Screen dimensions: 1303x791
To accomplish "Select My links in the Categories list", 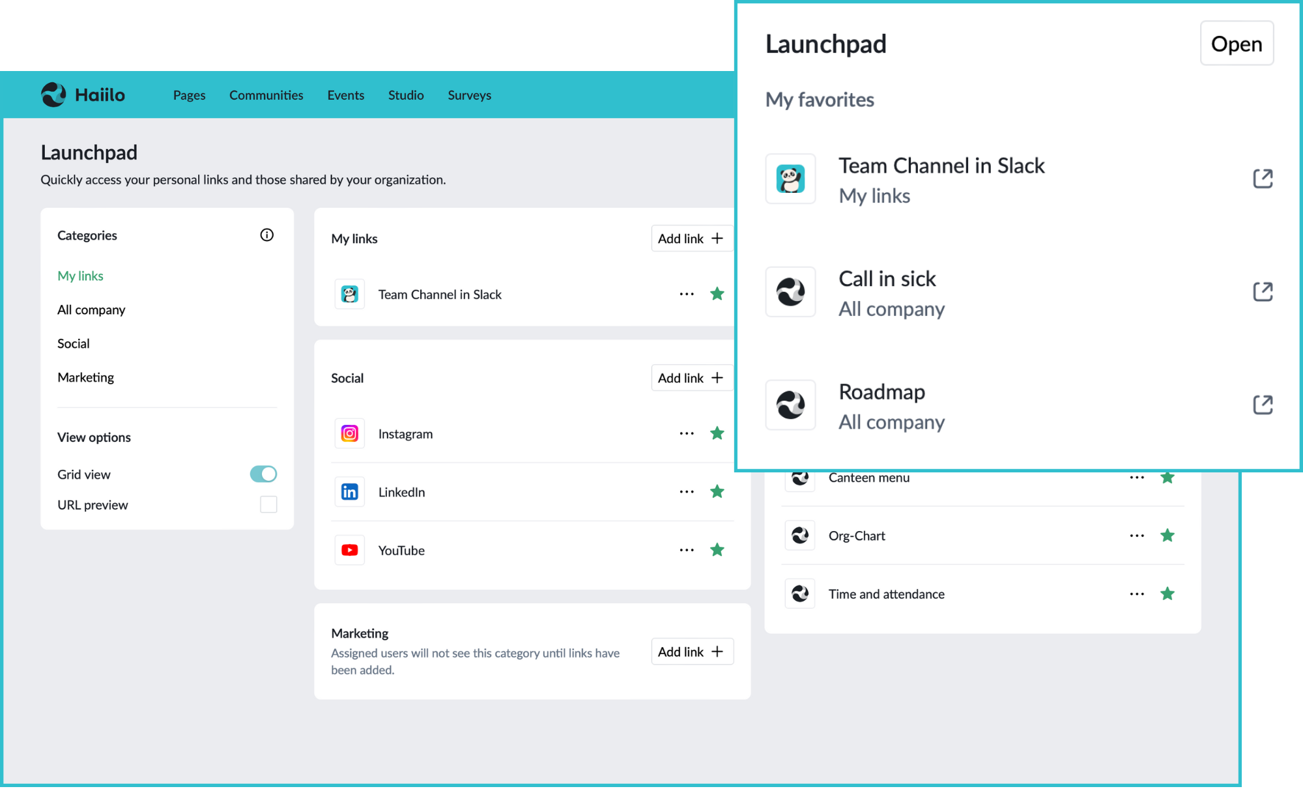I will tap(80, 276).
